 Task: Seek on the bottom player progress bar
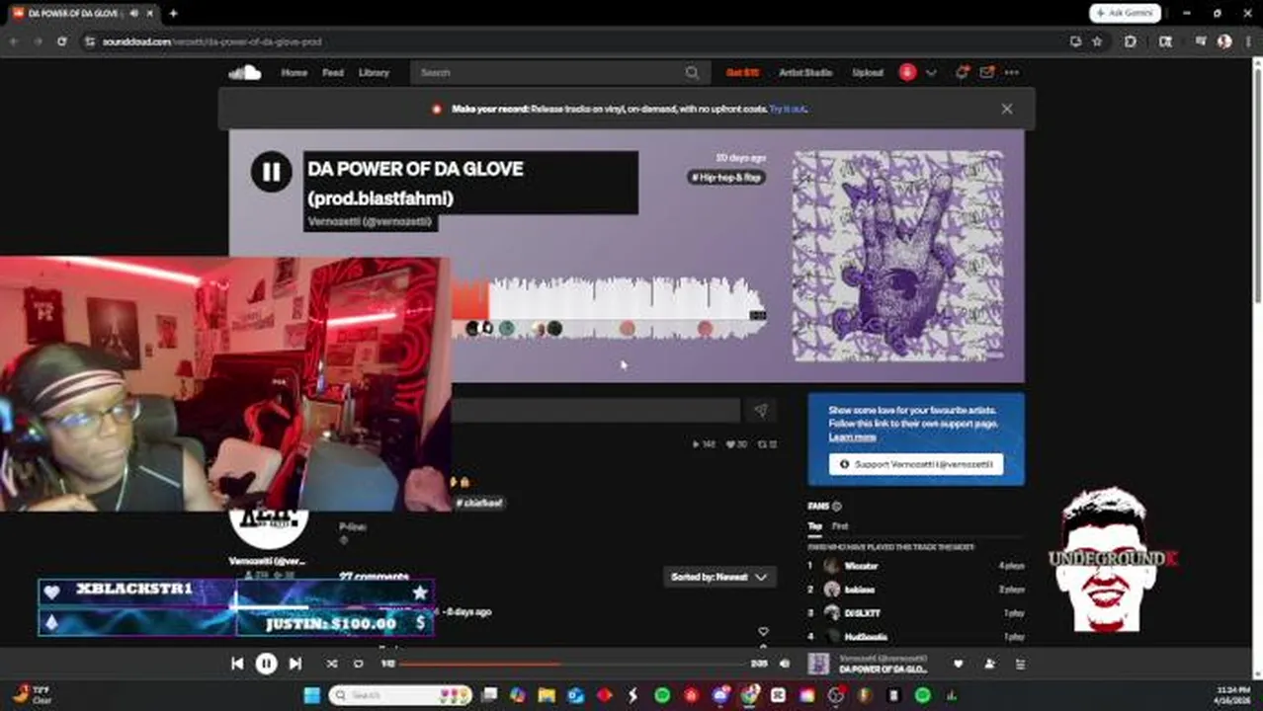(572, 664)
